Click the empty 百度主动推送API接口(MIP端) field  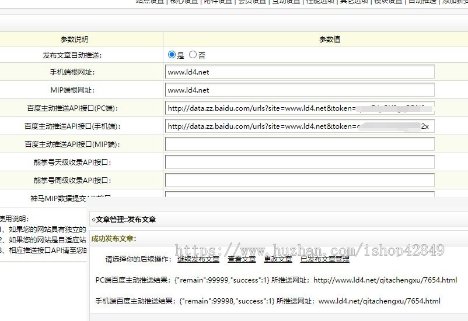click(x=300, y=144)
